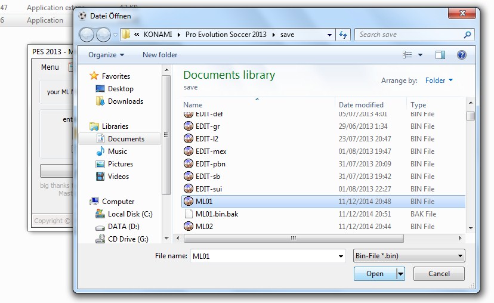Click the ML01.bin.bak blank file icon

pos(189,214)
